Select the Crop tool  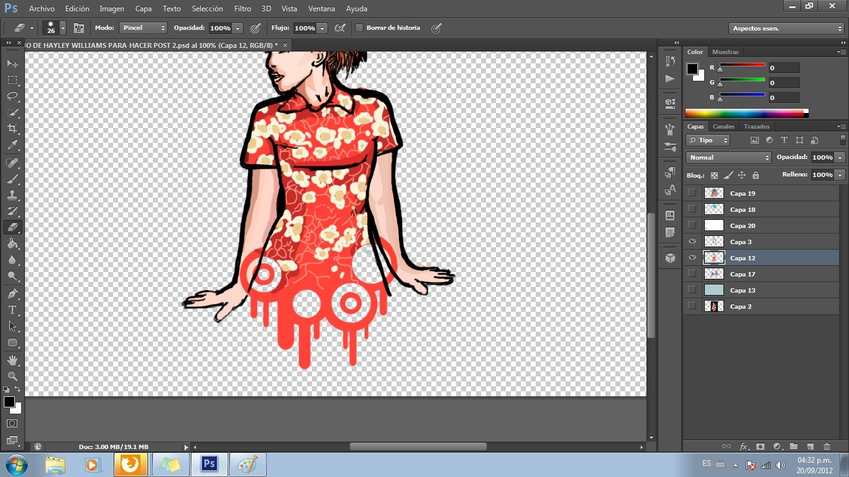click(12, 129)
